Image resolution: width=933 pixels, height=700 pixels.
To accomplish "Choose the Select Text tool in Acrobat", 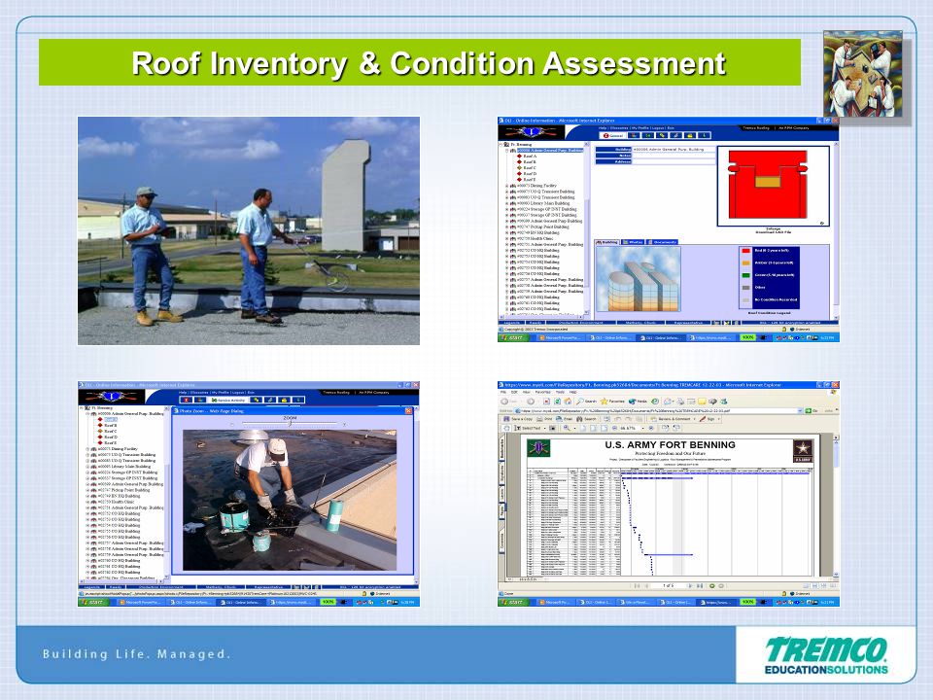I will tap(528, 428).
